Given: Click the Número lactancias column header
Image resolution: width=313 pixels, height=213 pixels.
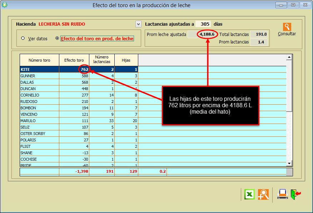Looking at the screenshot, I should (102, 60).
